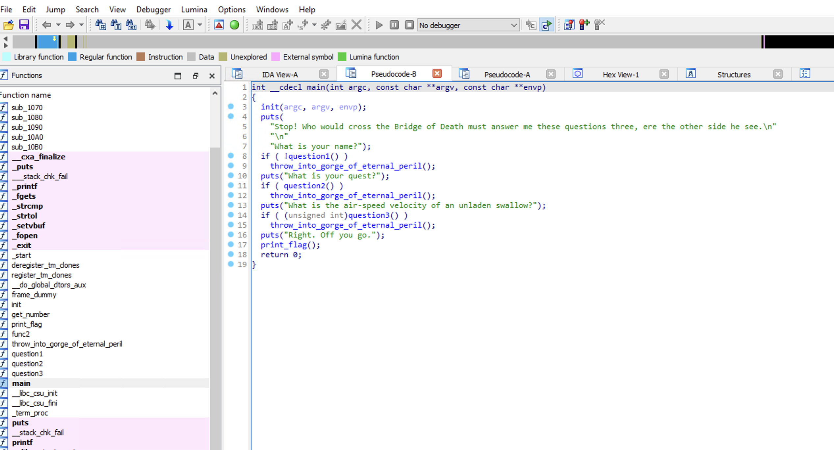Viewport: 834px width, 450px height.
Task: Click the red warning triangle window icon
Action: (x=219, y=25)
